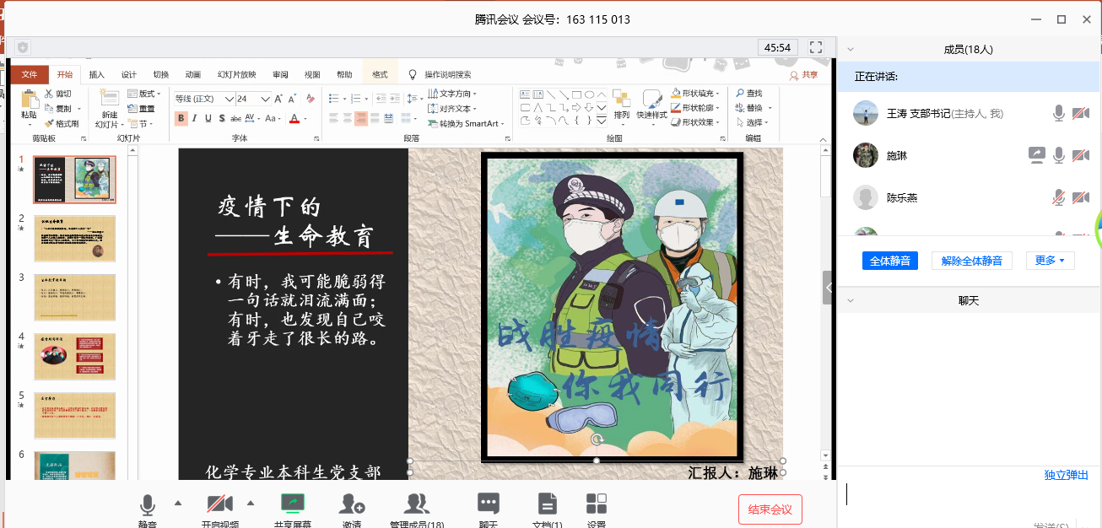Toggle Bold formatting
1102x528 pixels.
point(181,118)
